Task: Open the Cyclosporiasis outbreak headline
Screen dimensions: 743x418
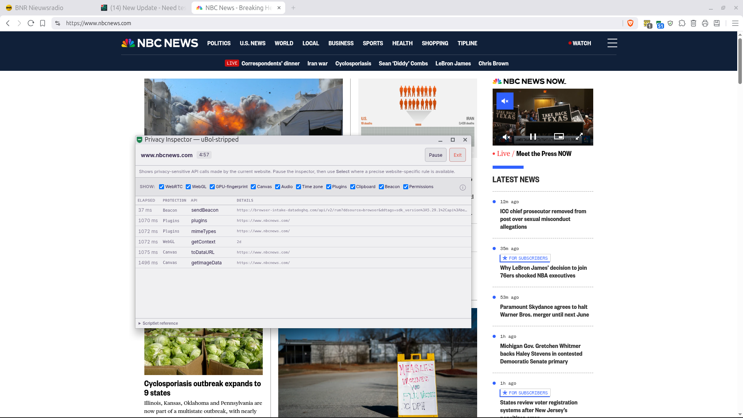Action: click(x=202, y=388)
